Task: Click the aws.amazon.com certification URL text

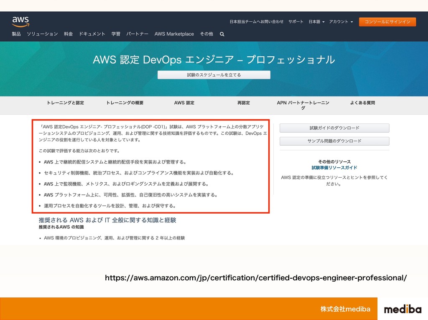Action: coord(256,278)
